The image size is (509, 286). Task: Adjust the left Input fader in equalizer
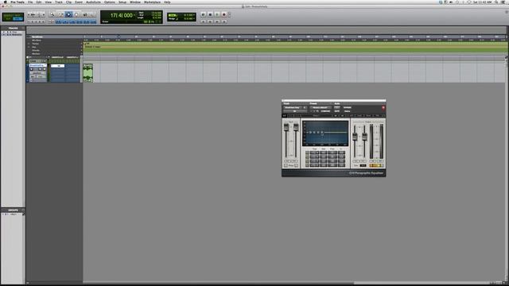tap(286, 127)
